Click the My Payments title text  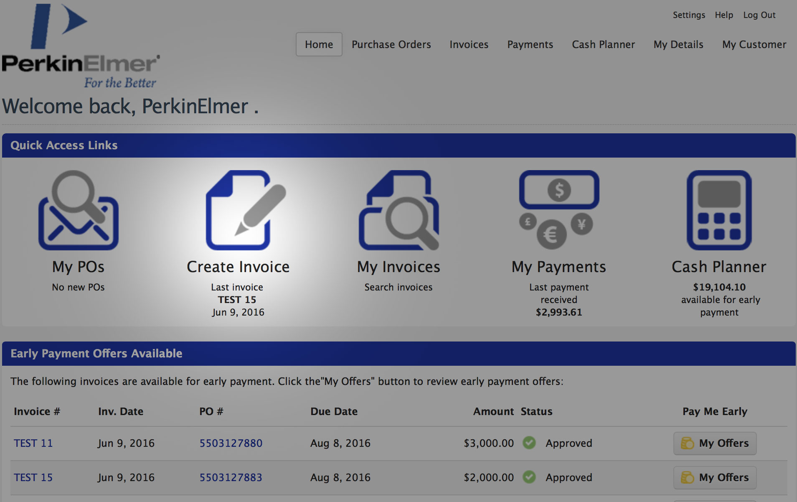tap(559, 267)
